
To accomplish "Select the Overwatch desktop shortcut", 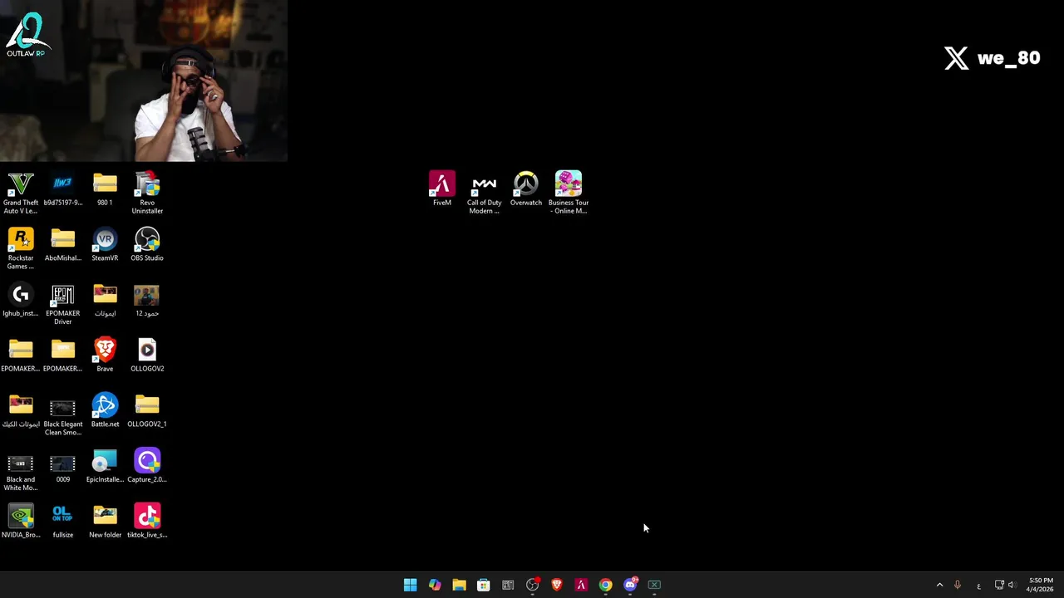I will click(526, 189).
